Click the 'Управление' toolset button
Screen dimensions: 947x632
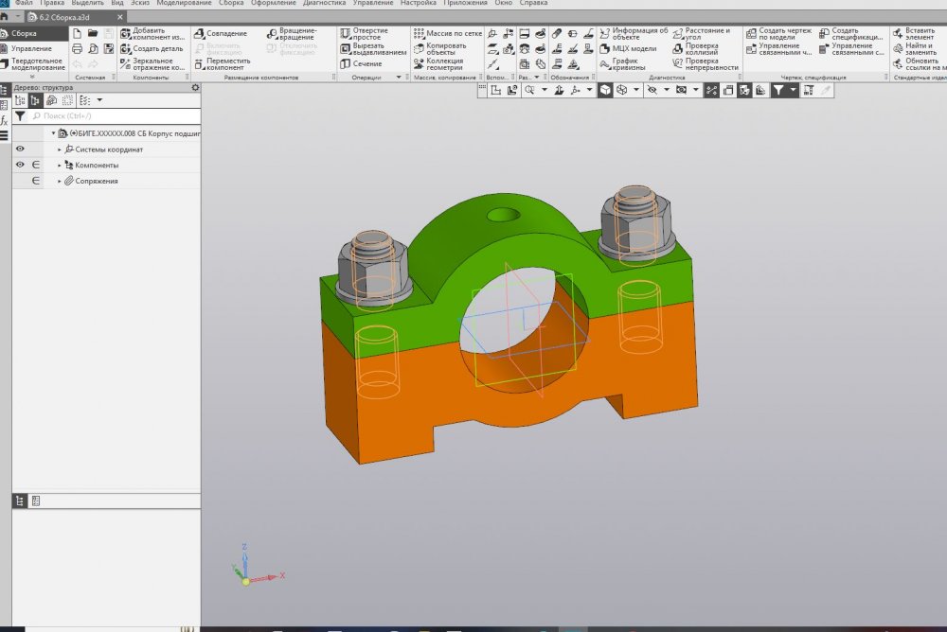coord(31,48)
